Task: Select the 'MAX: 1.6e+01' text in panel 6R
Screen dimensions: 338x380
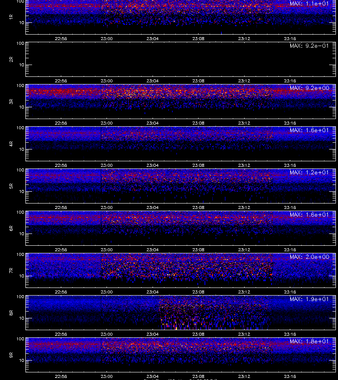Action: click(x=309, y=214)
